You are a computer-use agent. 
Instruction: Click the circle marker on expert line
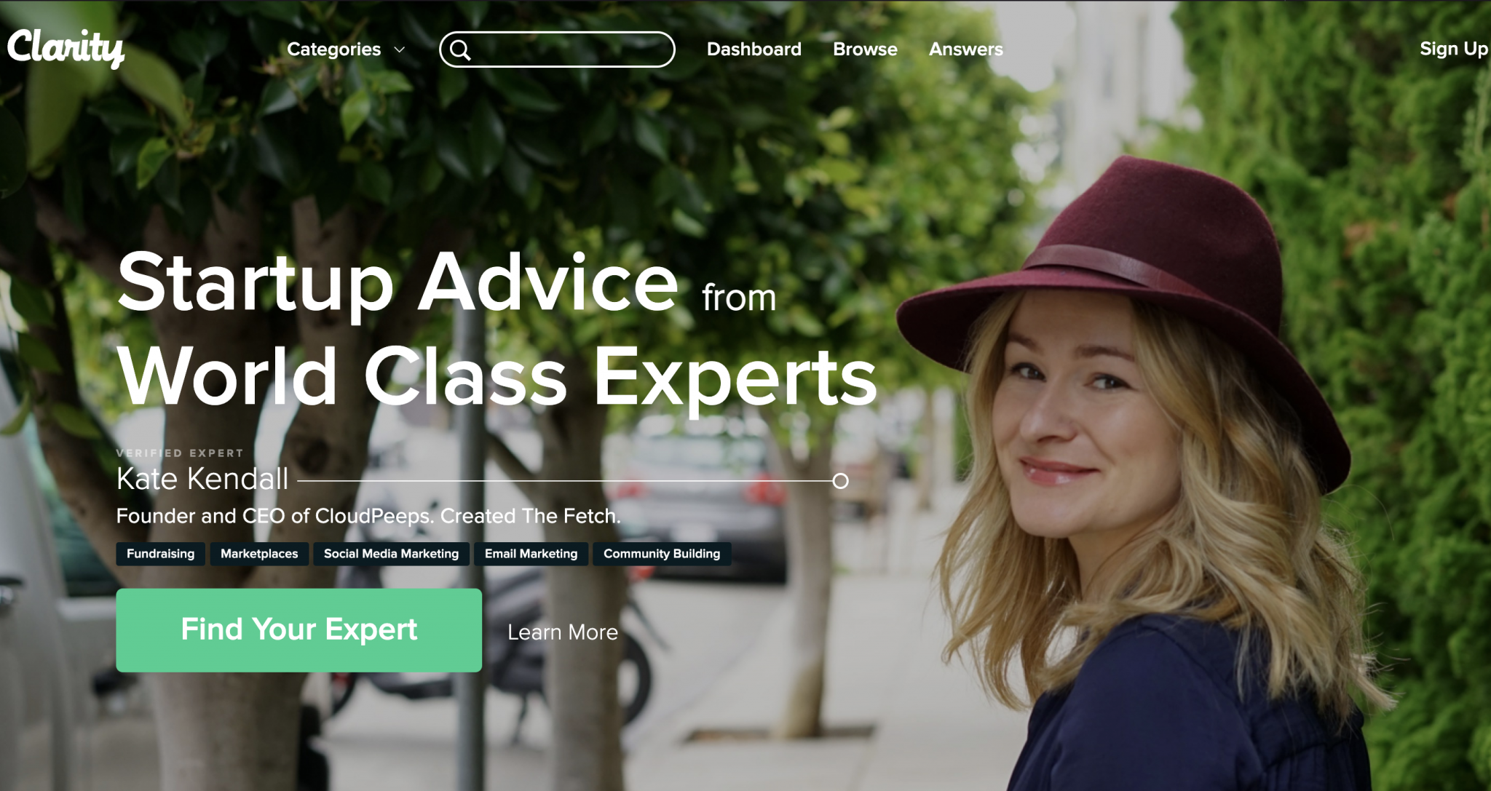point(840,481)
